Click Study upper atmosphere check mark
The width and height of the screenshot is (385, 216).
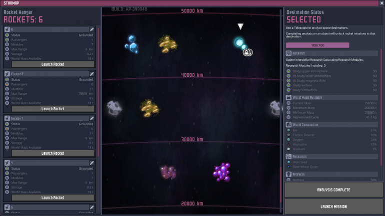tap(288, 71)
